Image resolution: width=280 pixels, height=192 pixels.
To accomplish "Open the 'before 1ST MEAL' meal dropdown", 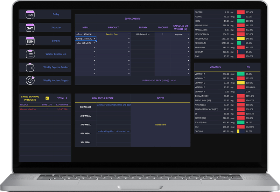I will [94, 34].
